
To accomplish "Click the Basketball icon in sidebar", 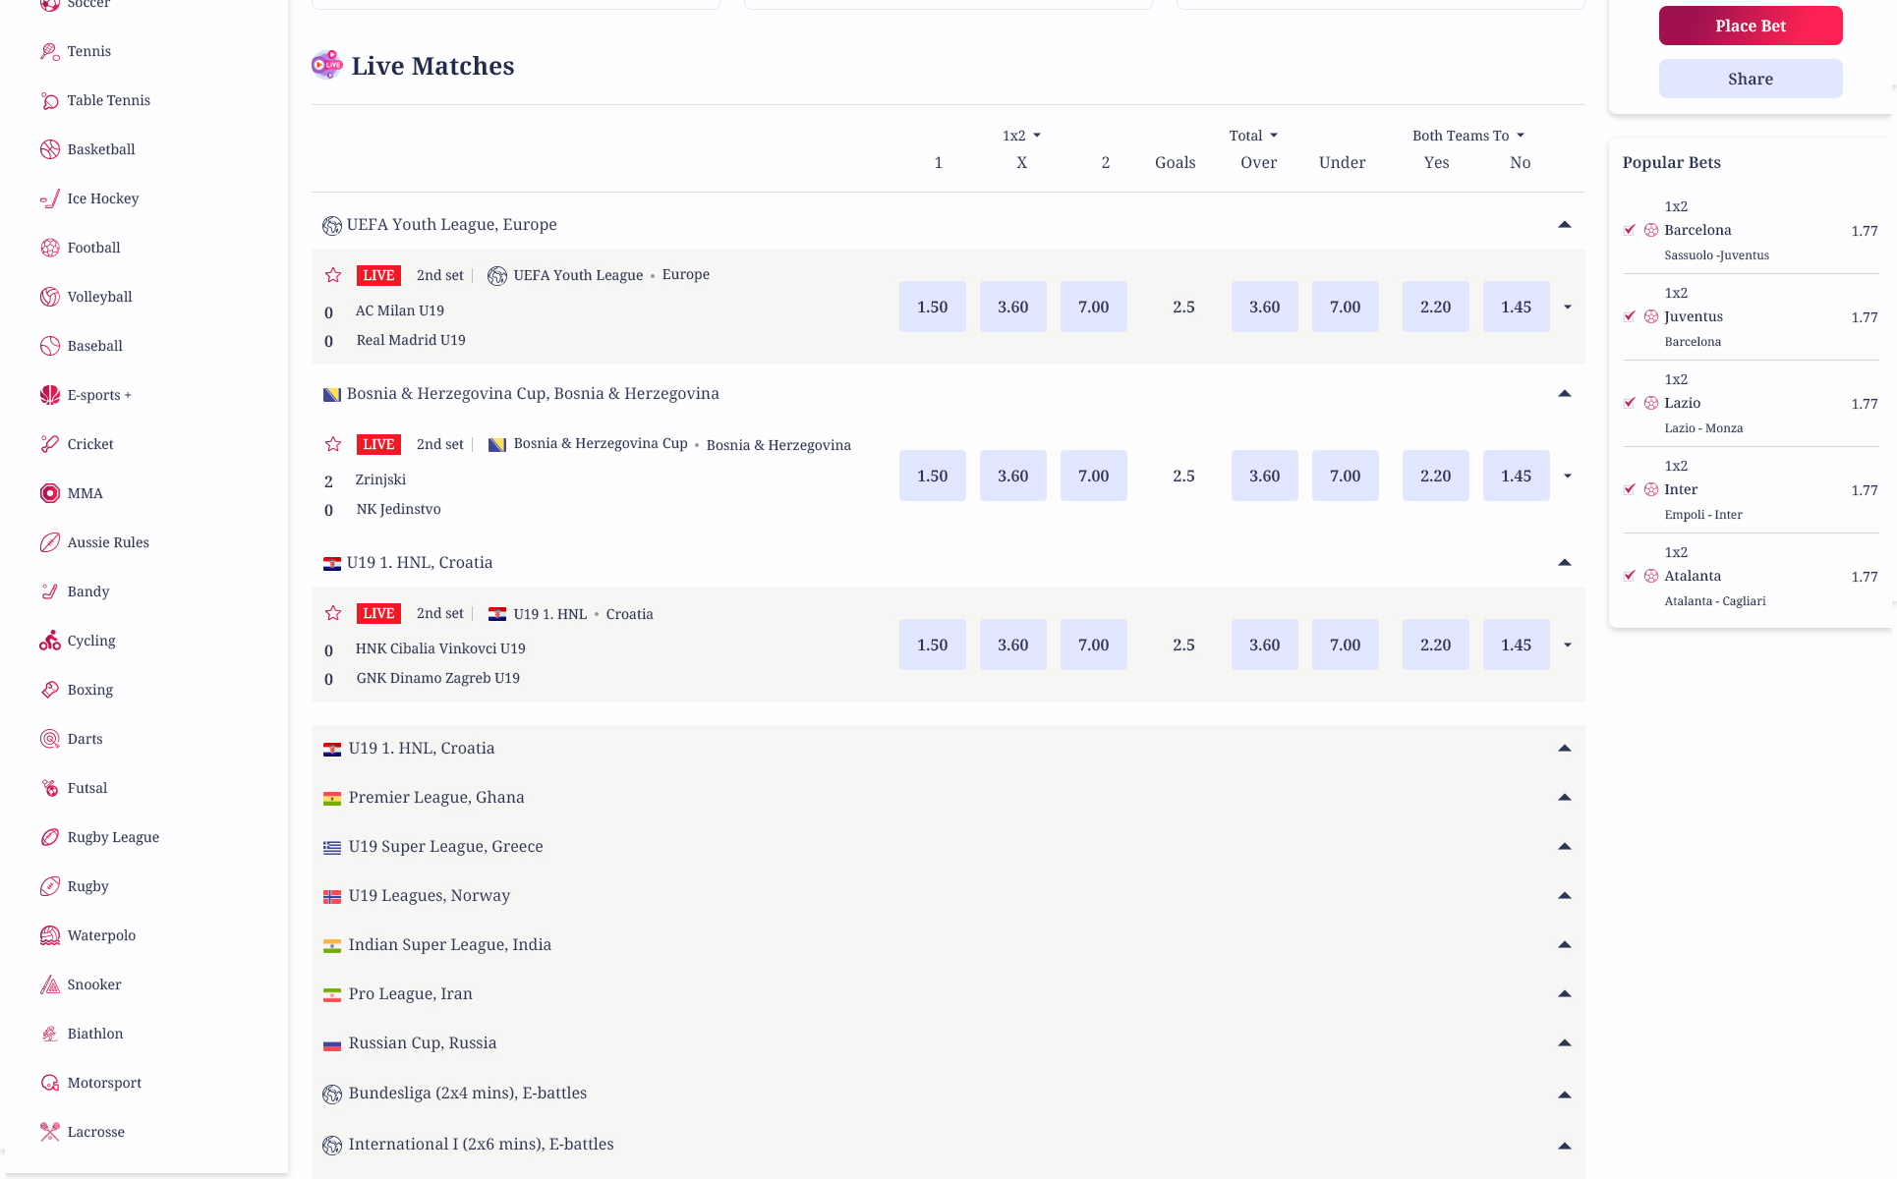I will point(49,149).
